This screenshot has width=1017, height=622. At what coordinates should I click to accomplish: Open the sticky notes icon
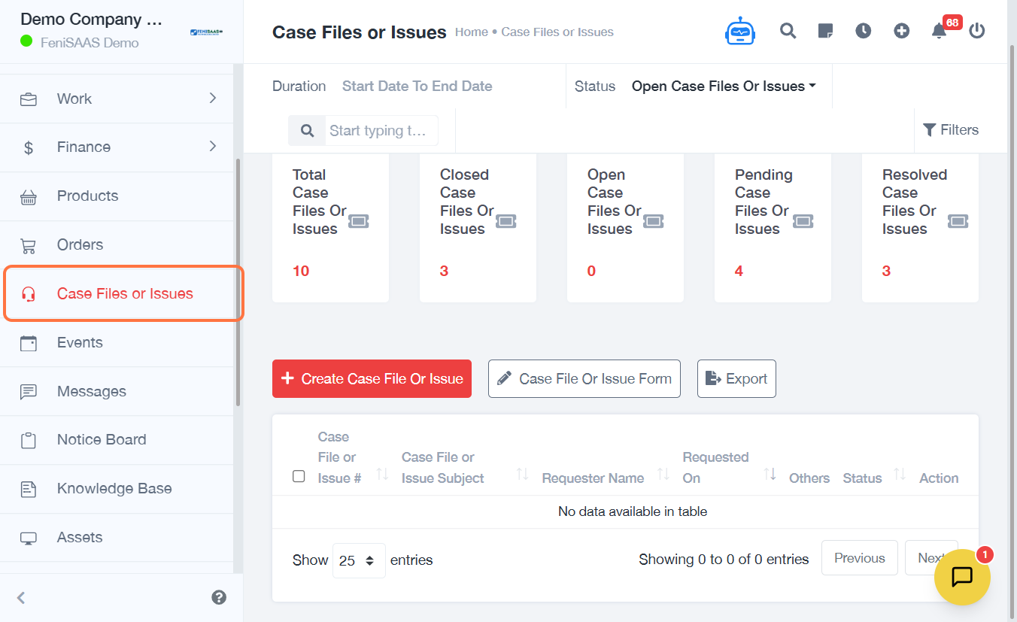tap(825, 31)
